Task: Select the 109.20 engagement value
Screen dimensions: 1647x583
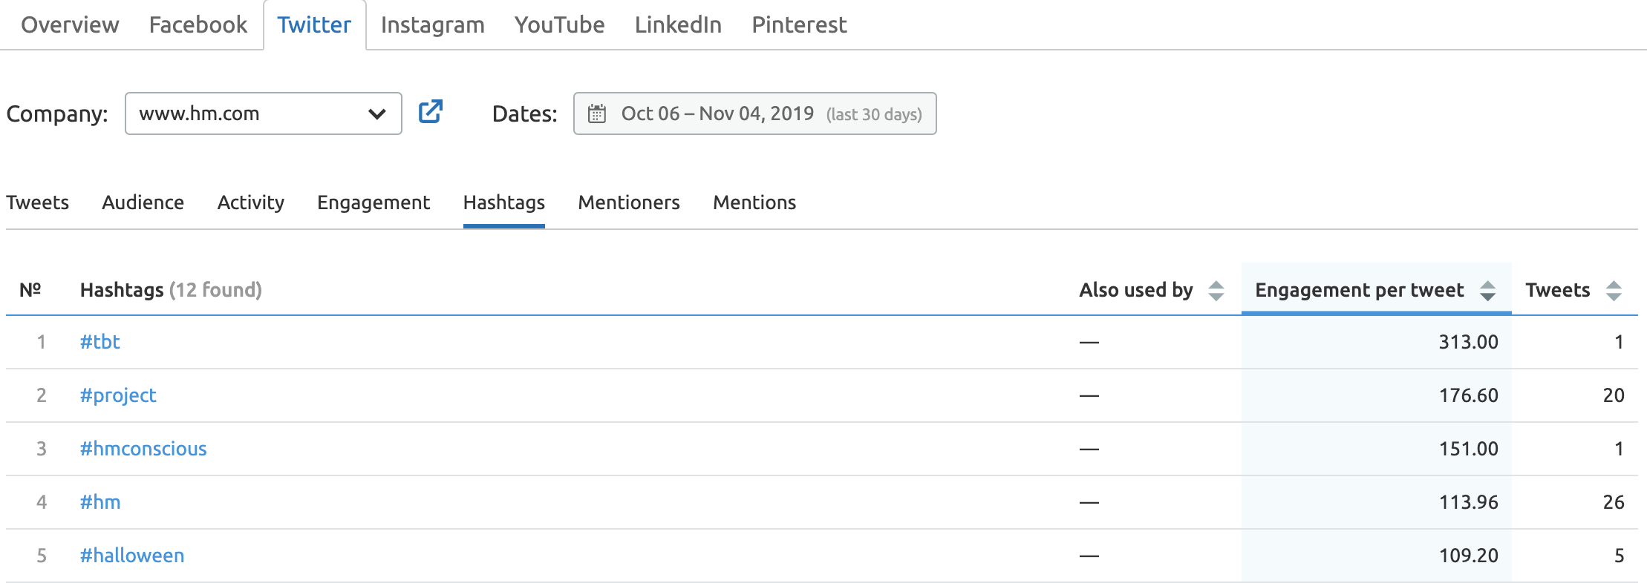Action: tap(1469, 556)
